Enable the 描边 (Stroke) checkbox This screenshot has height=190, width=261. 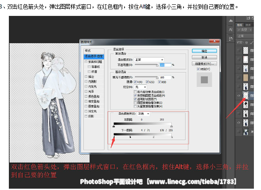(x=86, y=76)
